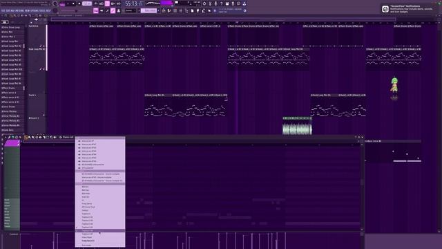Select the Piano roll Select tool

pyautogui.click(x=48, y=137)
